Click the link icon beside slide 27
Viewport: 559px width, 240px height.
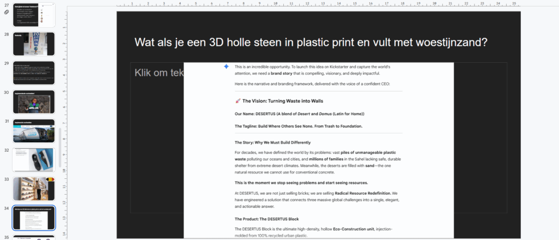click(7, 11)
